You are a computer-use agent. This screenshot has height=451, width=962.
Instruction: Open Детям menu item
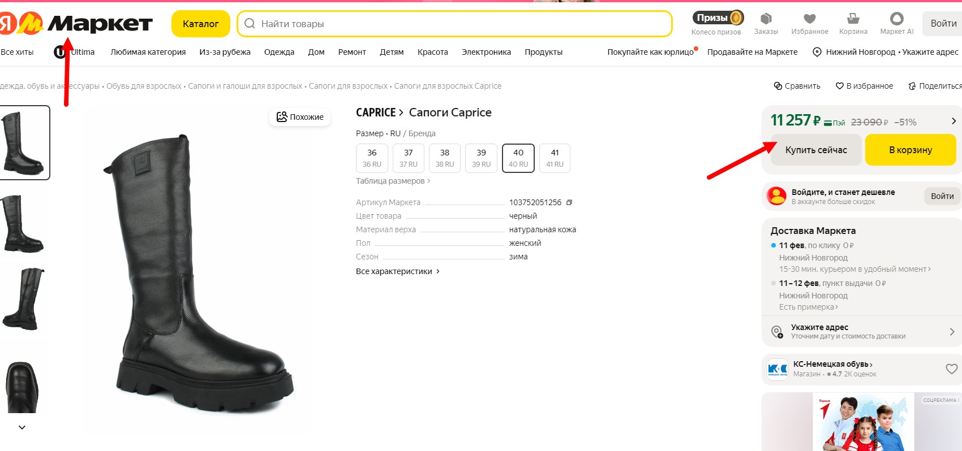point(392,52)
